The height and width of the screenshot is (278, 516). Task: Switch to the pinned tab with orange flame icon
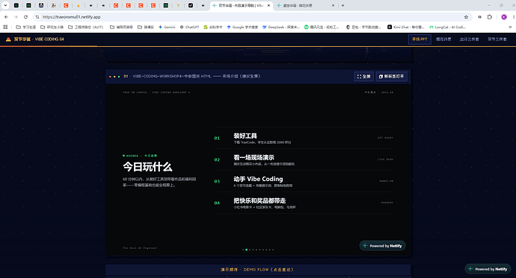[x=79, y=5]
